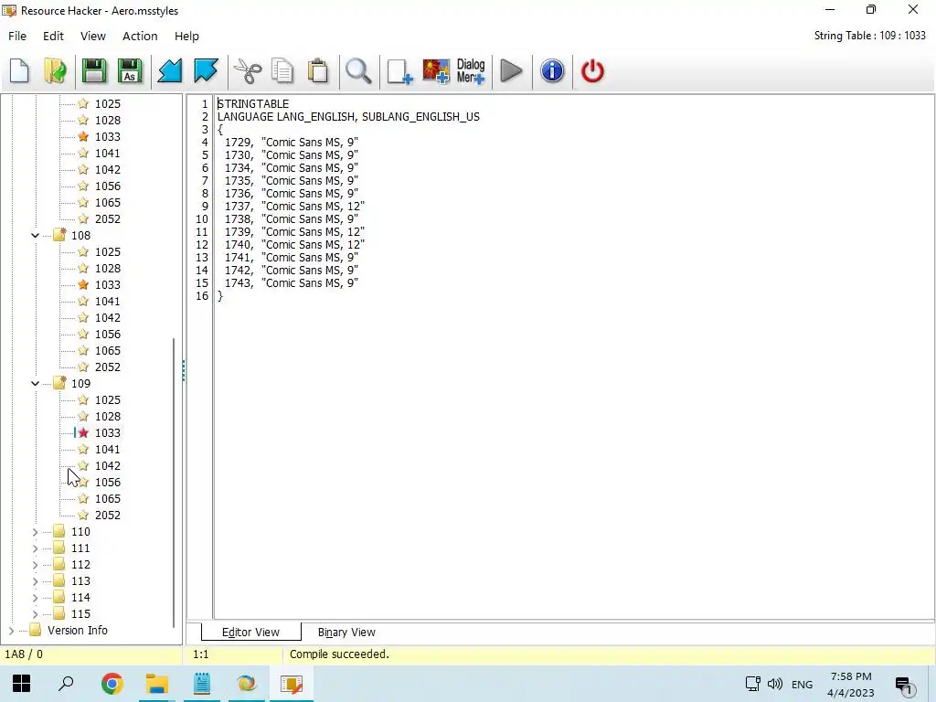Click the blue arrow pointing down-right icon
This screenshot has width=936, height=702.
pos(206,71)
